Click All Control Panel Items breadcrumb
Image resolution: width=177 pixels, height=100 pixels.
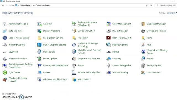click(x=42, y=6)
